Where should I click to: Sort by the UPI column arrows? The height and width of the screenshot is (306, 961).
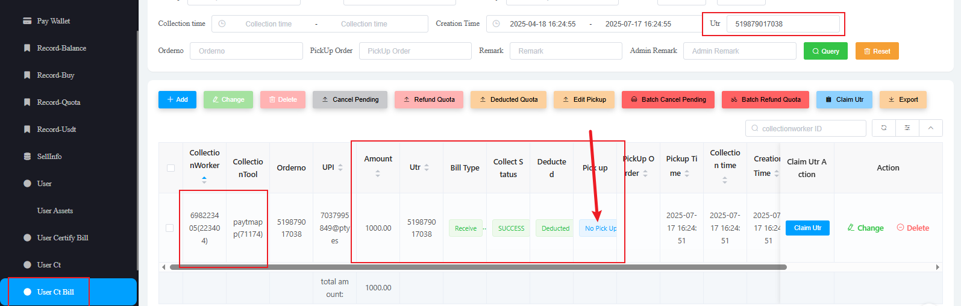pyautogui.click(x=340, y=167)
